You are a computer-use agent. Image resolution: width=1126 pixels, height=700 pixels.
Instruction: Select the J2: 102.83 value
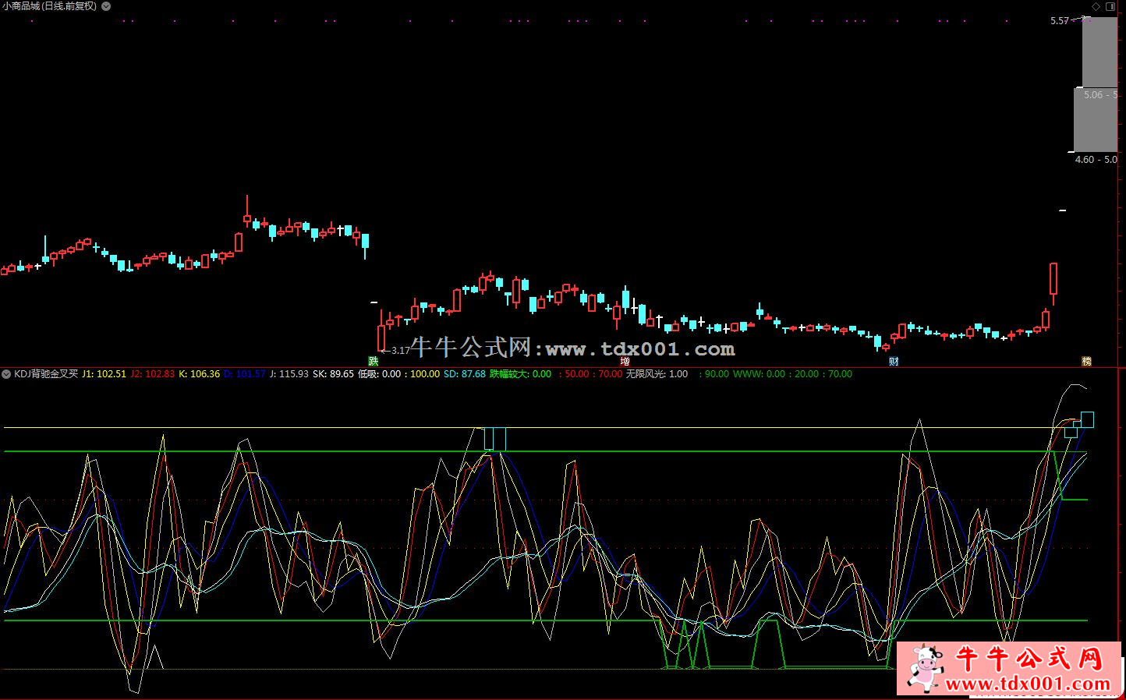point(153,374)
